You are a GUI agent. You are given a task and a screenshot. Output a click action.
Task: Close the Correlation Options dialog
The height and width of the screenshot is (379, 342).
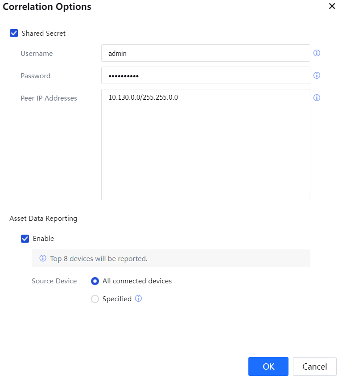pyautogui.click(x=332, y=7)
